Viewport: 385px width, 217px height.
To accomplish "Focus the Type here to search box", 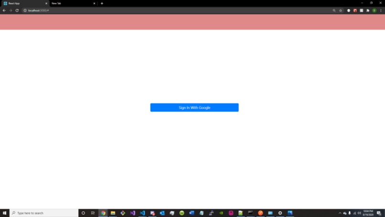I will [44, 213].
